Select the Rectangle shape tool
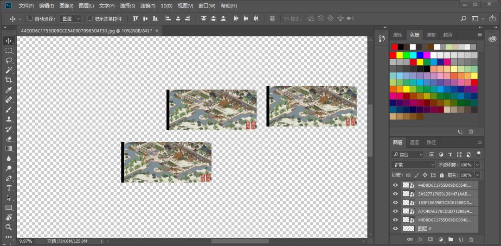501x246 pixels. click(9, 208)
